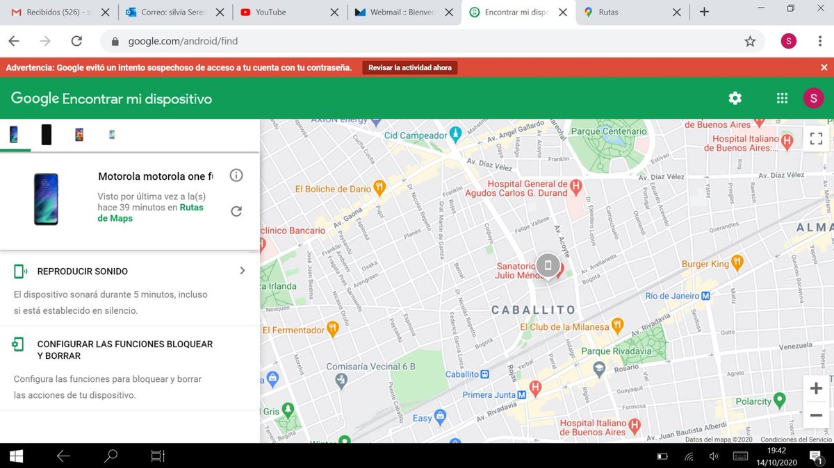The image size is (834, 468).
Task: Open the notification center icon
Action: tap(817, 457)
